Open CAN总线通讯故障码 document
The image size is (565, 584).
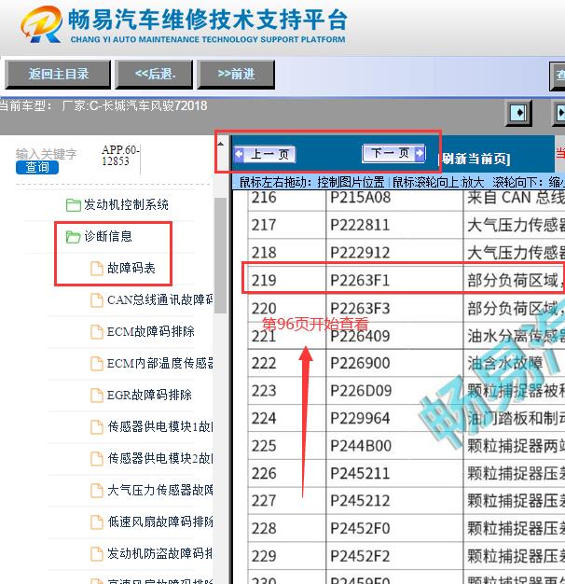[160, 299]
